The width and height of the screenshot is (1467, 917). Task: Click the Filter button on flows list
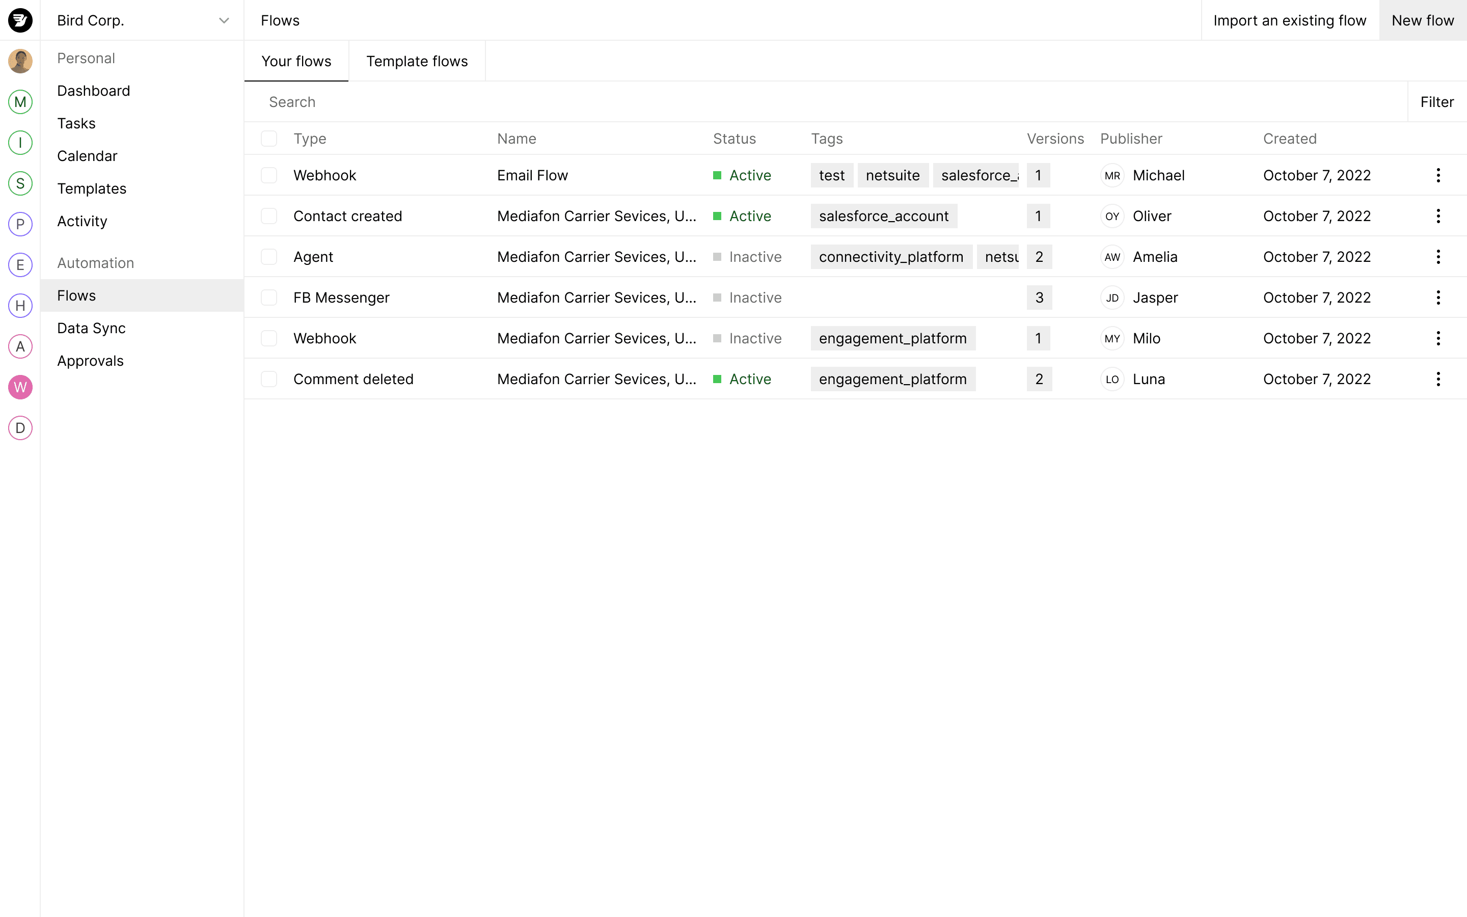[x=1436, y=101]
